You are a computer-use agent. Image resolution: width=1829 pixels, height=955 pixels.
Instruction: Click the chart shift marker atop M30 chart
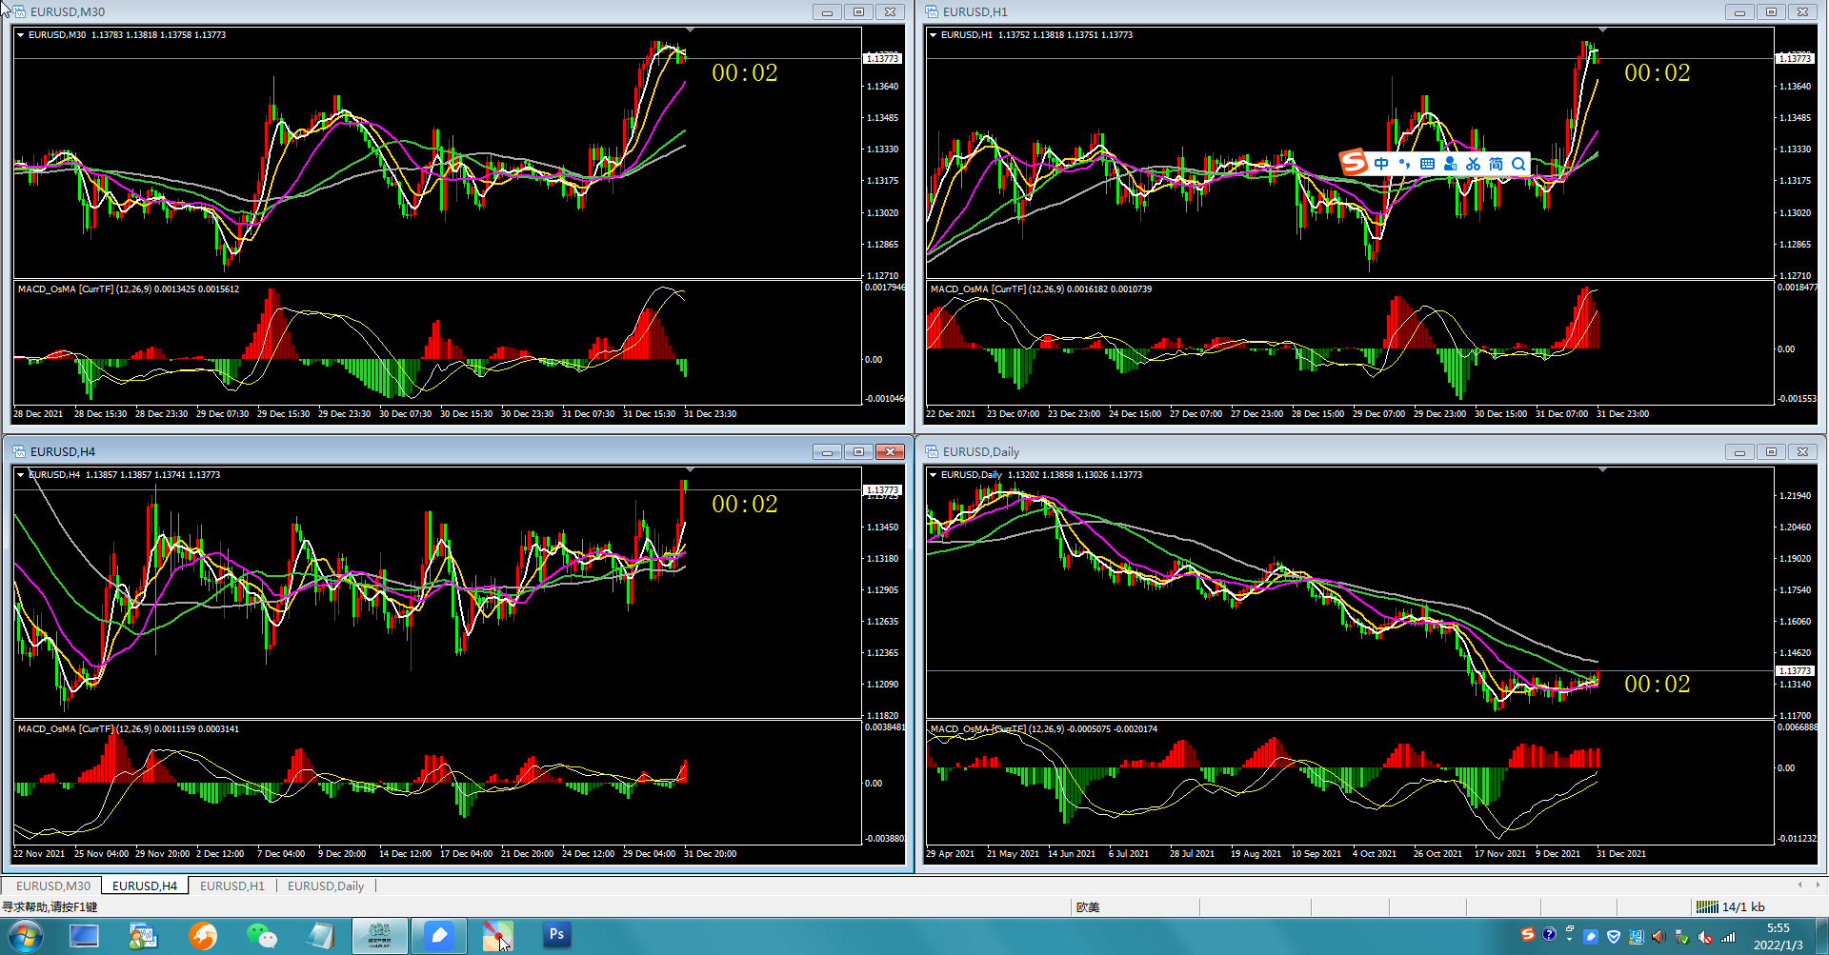[x=690, y=30]
